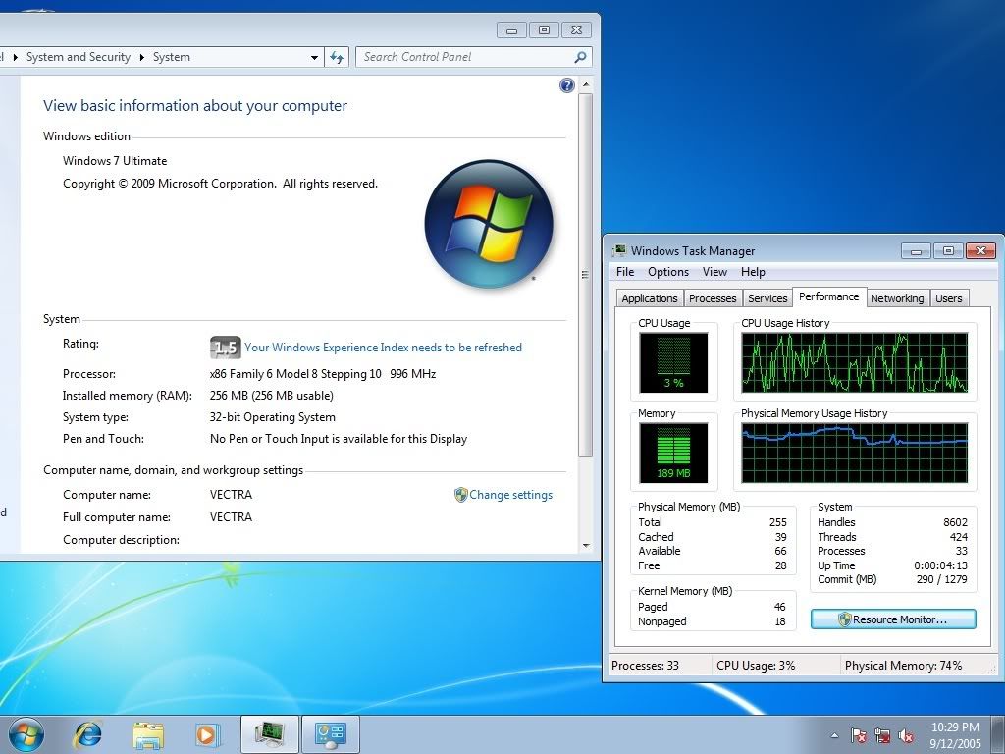Open the address bar history dropdown arrow
The image size is (1005, 754).
[x=314, y=57]
